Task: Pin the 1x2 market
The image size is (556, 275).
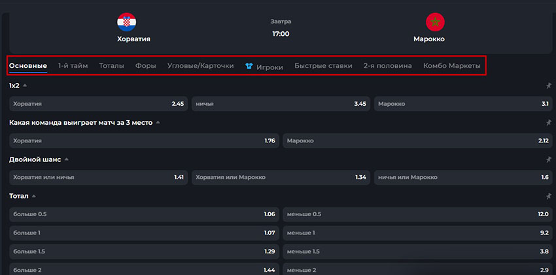Action: [548, 86]
